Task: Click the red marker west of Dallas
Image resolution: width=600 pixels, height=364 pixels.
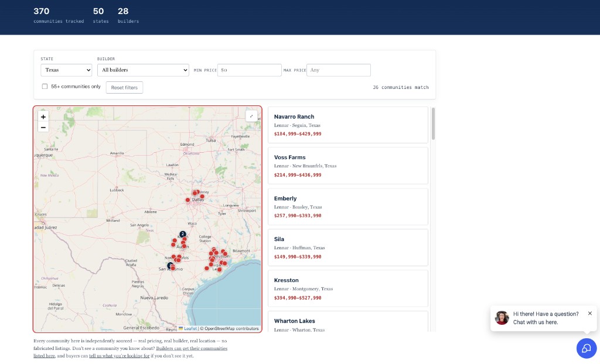Action: (x=187, y=200)
